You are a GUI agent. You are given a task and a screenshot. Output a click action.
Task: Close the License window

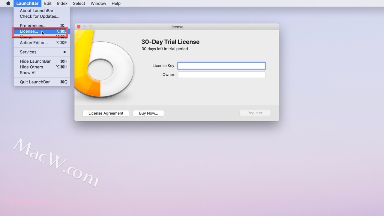tap(79, 27)
